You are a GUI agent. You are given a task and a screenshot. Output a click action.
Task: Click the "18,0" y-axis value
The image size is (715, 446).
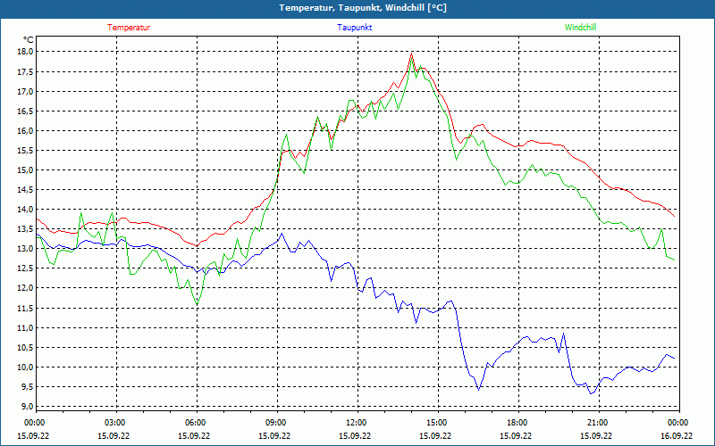pyautogui.click(x=25, y=52)
